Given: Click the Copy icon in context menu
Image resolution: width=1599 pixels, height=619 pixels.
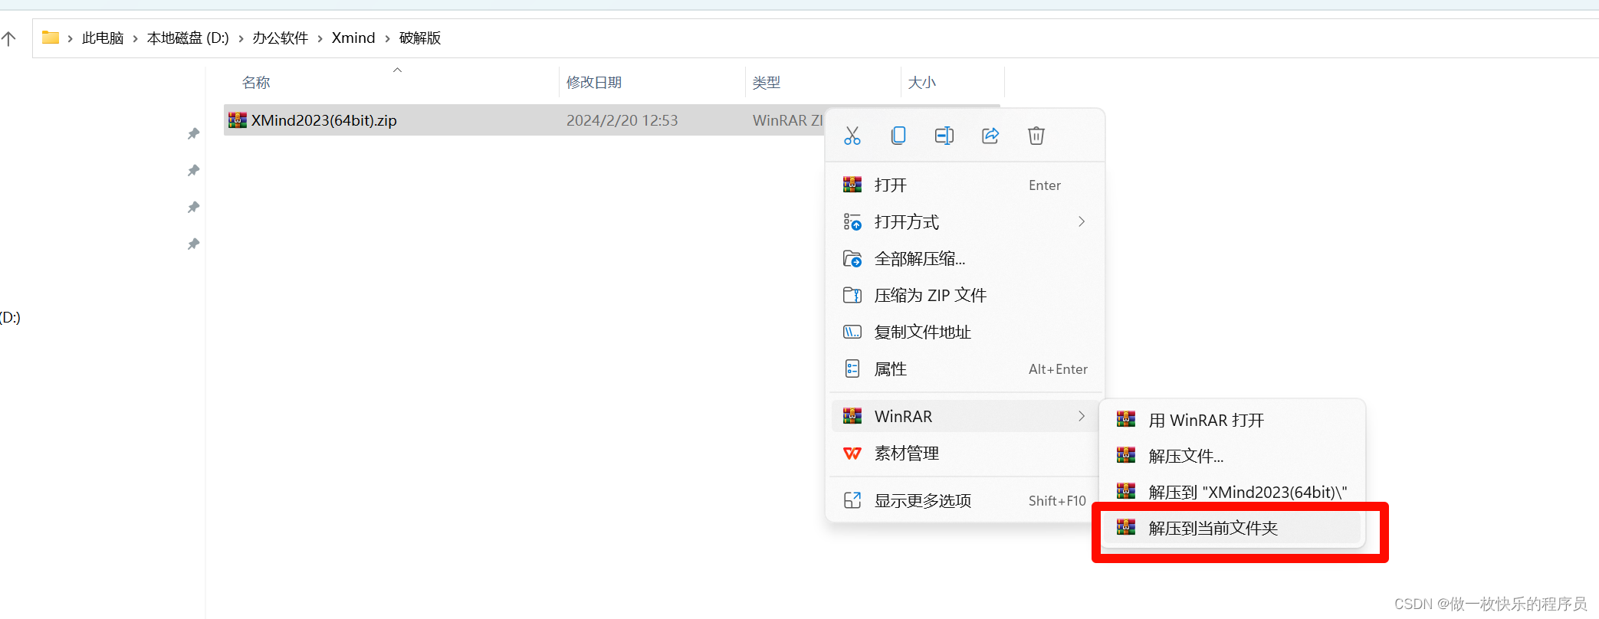Looking at the screenshot, I should coord(898,136).
